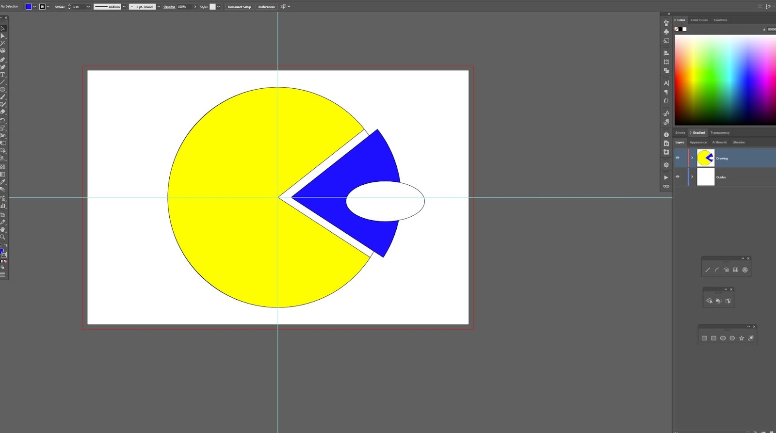Select the Zoom tool

[x=3, y=237]
